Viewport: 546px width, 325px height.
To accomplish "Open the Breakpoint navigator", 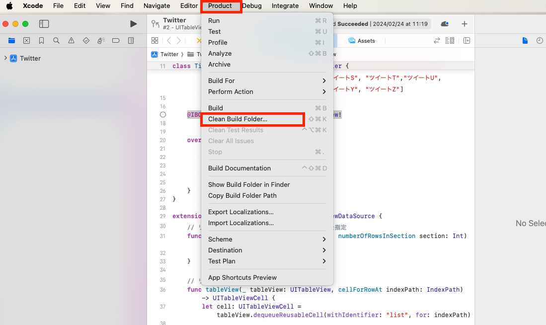I will (x=116, y=40).
